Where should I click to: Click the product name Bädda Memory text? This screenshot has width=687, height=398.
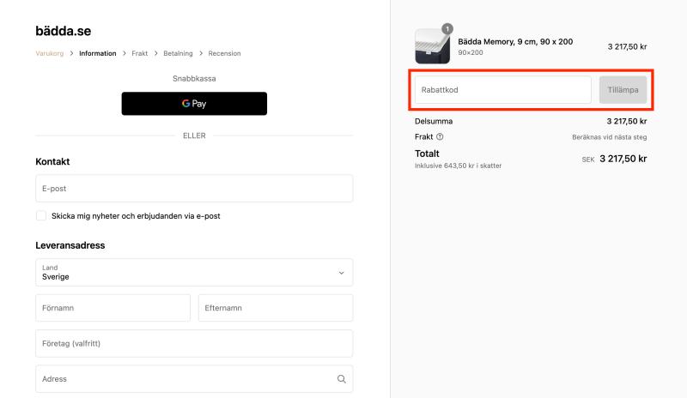(x=515, y=41)
